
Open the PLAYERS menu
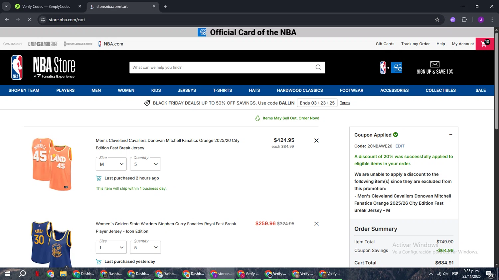click(x=66, y=90)
